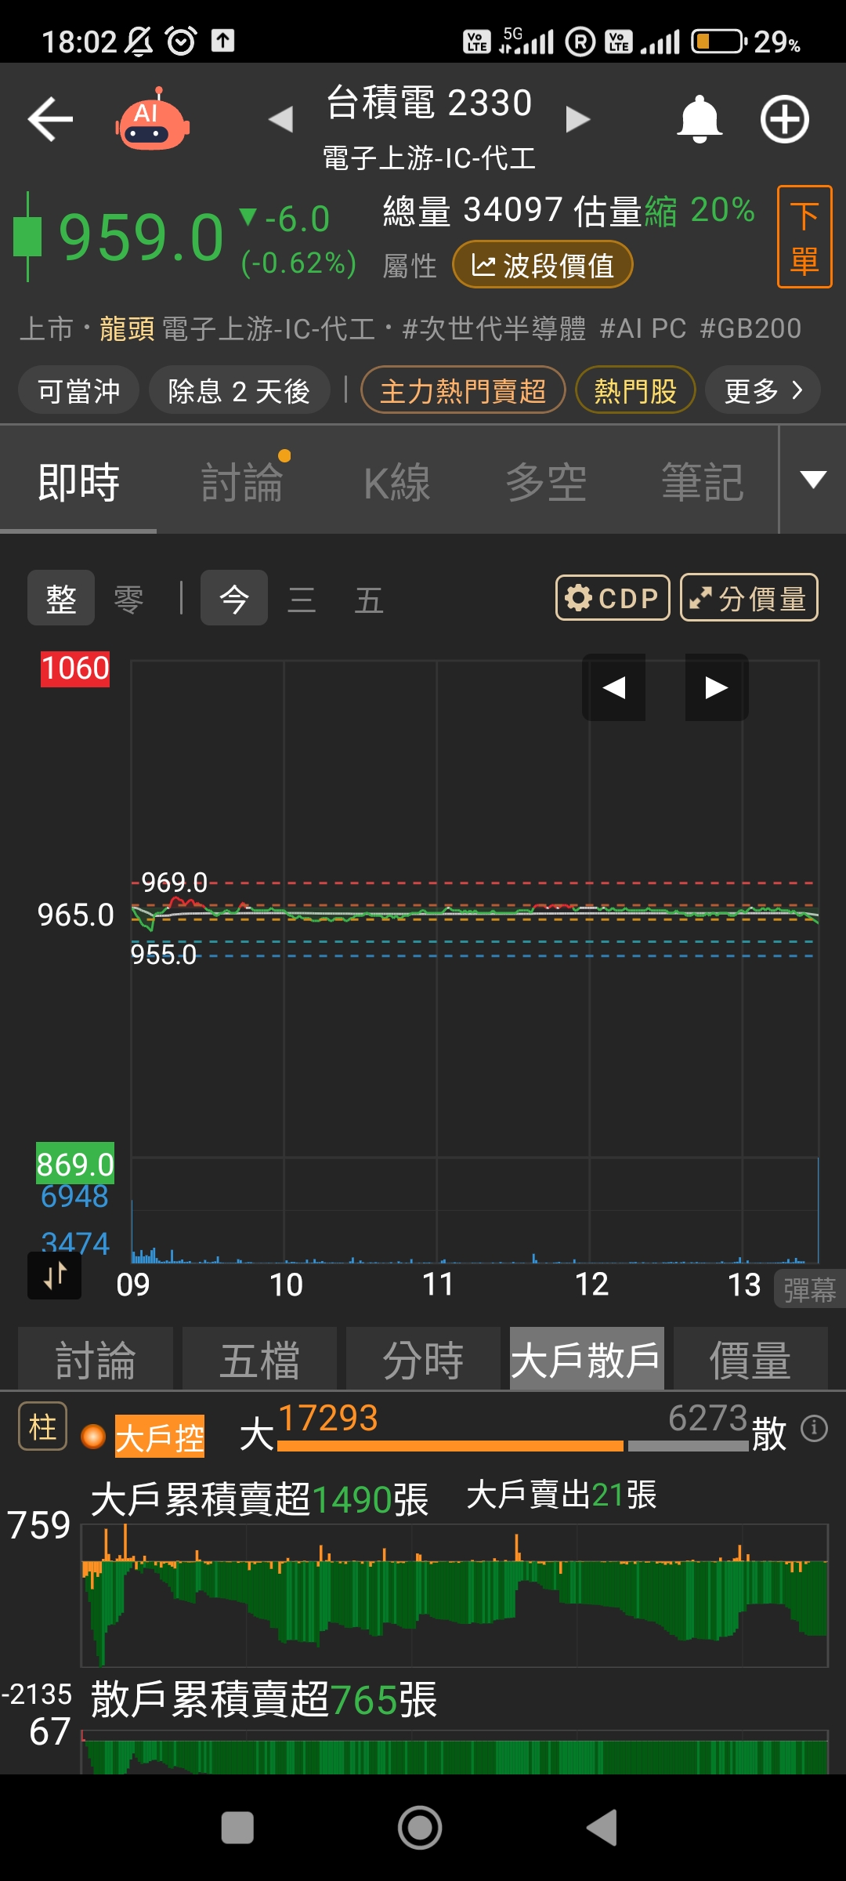The height and width of the screenshot is (1881, 846).
Task: Toggle 彈幕 bullet comments
Action: 810,1289
